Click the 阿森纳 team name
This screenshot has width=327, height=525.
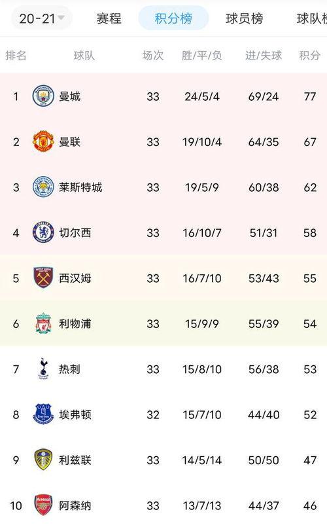click(75, 505)
